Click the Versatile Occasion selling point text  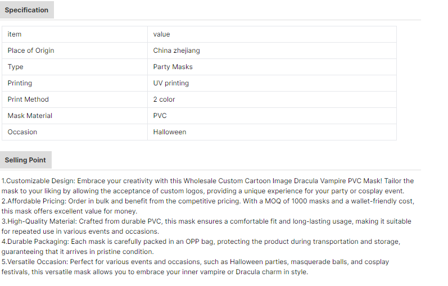195,267
